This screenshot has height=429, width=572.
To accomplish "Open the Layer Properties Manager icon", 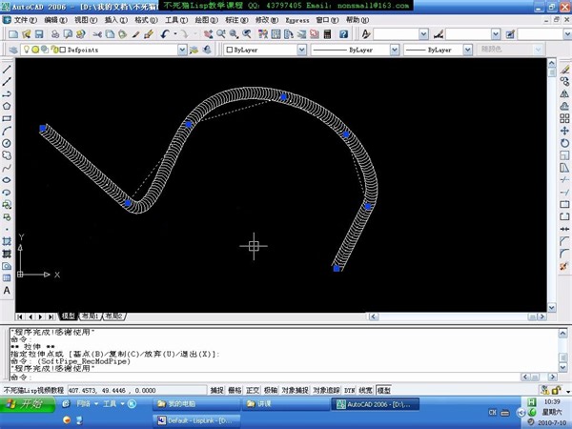I will click(x=13, y=50).
